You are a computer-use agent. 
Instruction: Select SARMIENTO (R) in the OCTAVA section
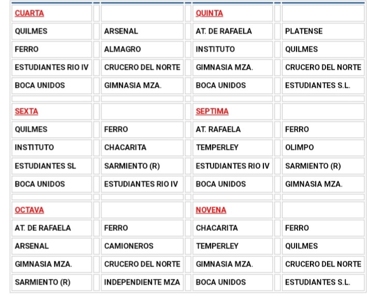43,282
